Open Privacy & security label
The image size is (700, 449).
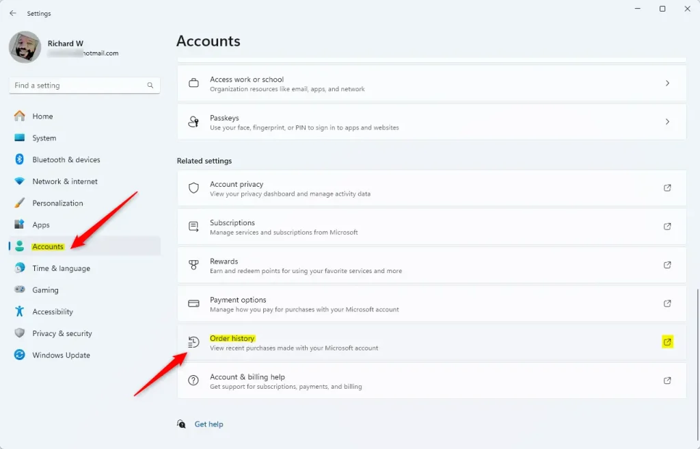tap(62, 333)
